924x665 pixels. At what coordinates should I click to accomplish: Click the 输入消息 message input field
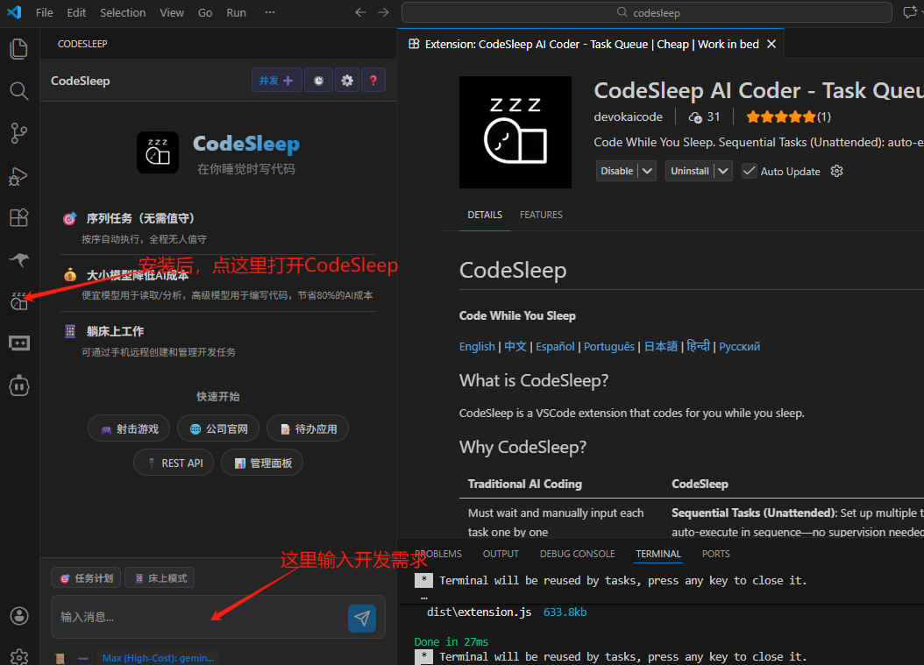(197, 618)
